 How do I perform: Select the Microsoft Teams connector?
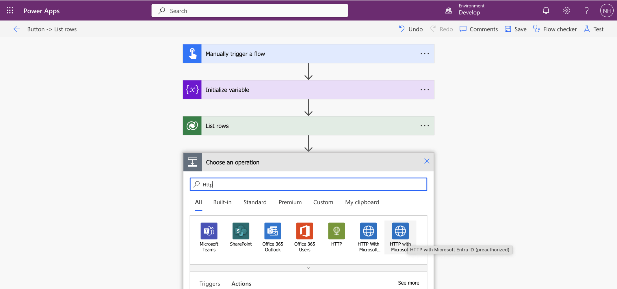click(x=209, y=237)
